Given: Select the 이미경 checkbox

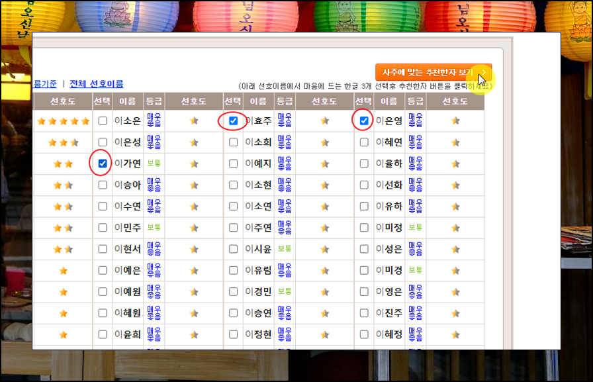Looking at the screenshot, I should tap(364, 270).
